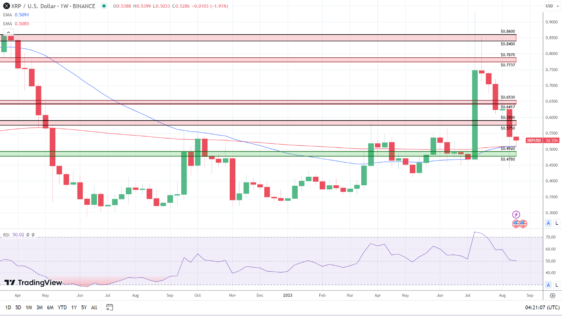
Task: Click the XRP / U.S. Dollar symbol title
Action: pyautogui.click(x=54, y=6)
